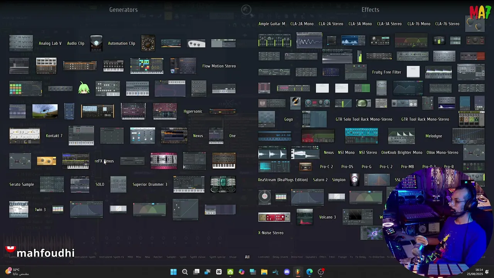
Task: Open the fisheye landscape photo plugin thumbnail
Action: [45, 111]
